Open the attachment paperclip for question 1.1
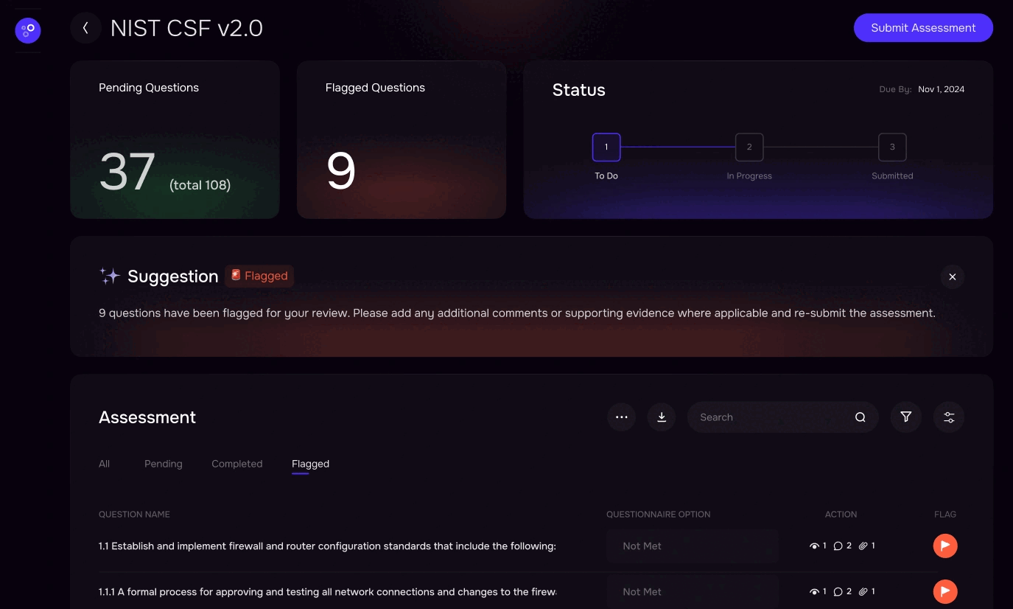The height and width of the screenshot is (609, 1013). [x=863, y=546]
